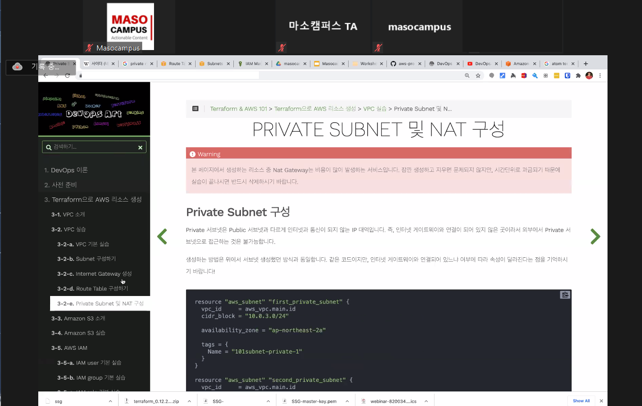Open the Chrome extensions puzzle icon
Image resolution: width=642 pixels, height=406 pixels.
coord(578,76)
